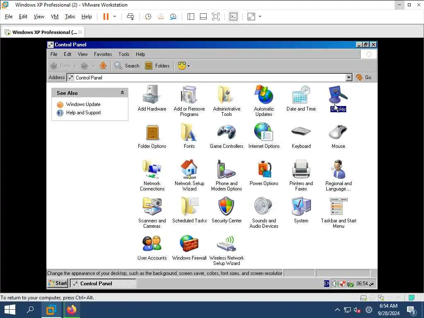Open Control Panel Tools menu
Image resolution: width=424 pixels, height=318 pixels.
point(124,54)
